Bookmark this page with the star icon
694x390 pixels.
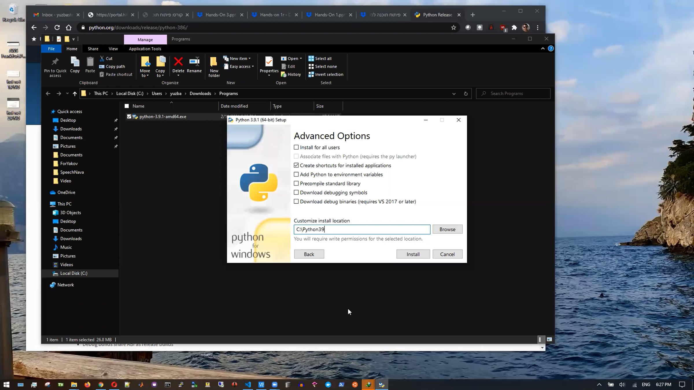click(x=453, y=27)
